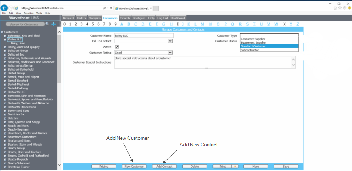Image resolution: width=352 pixels, height=171 pixels.
Task: Click the browser back arrow button
Action: coord(4,8)
